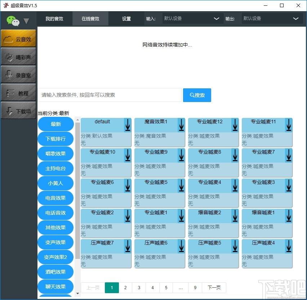307x300 pixels.
Task: Go to page 4
Action: click(152, 288)
